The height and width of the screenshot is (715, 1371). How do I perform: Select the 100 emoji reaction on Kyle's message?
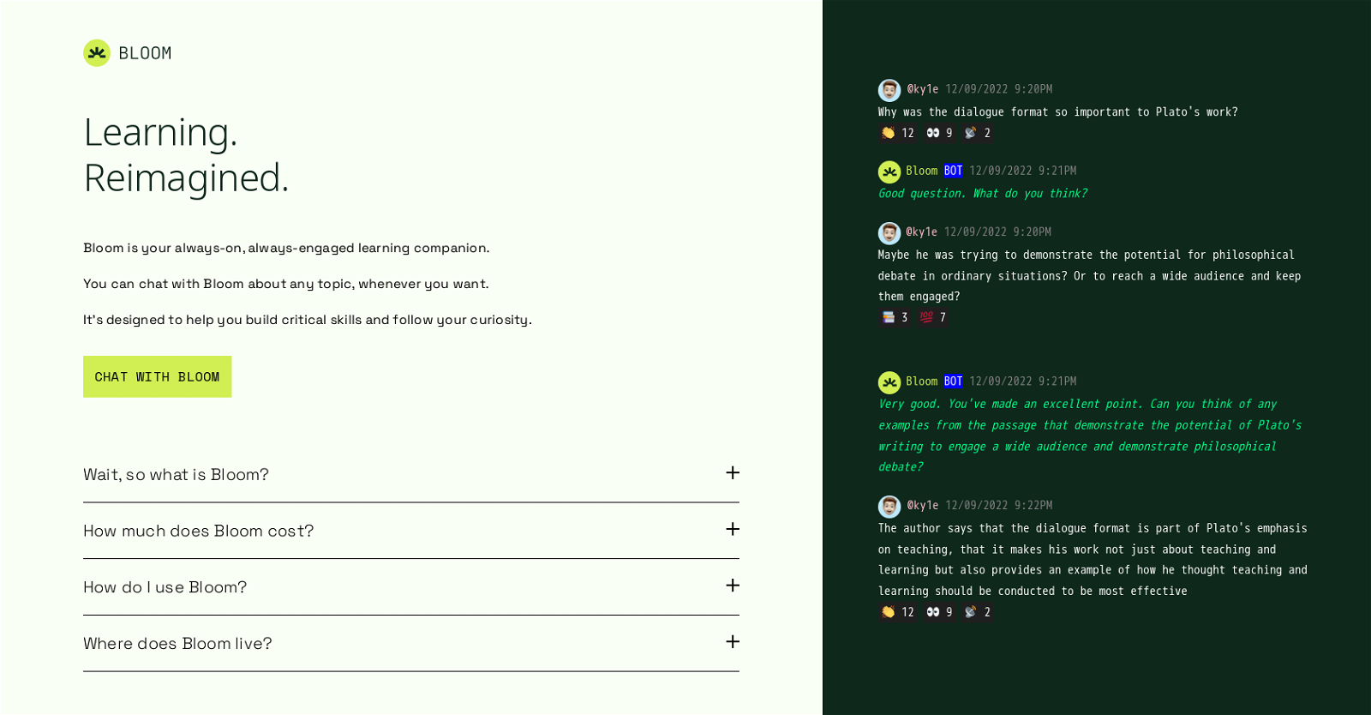(x=931, y=317)
